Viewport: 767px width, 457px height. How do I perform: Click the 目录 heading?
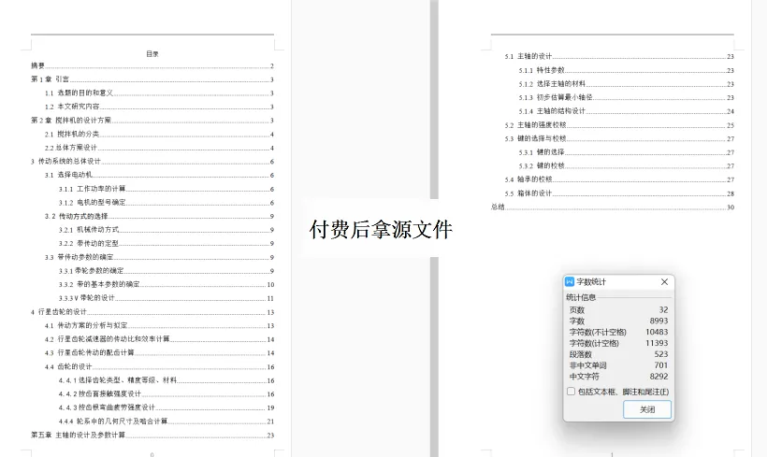pyautogui.click(x=152, y=54)
